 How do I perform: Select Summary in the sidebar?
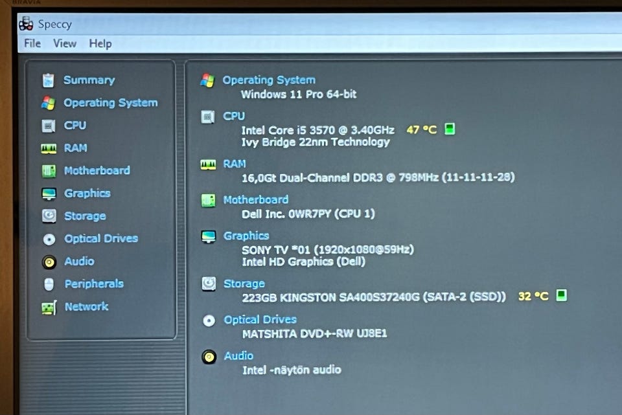pos(89,80)
